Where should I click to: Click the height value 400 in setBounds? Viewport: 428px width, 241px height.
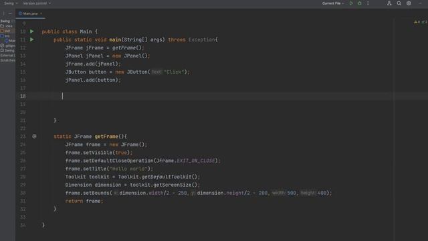322,193
